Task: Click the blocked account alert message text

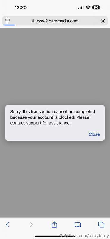Action: 53,117
